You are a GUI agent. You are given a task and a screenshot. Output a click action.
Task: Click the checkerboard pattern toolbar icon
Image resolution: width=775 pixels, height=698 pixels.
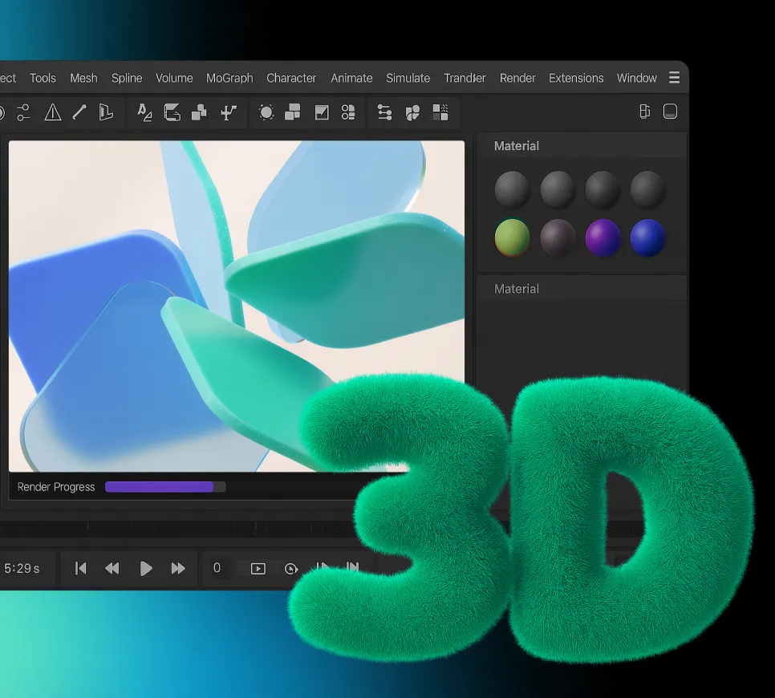[x=440, y=112]
